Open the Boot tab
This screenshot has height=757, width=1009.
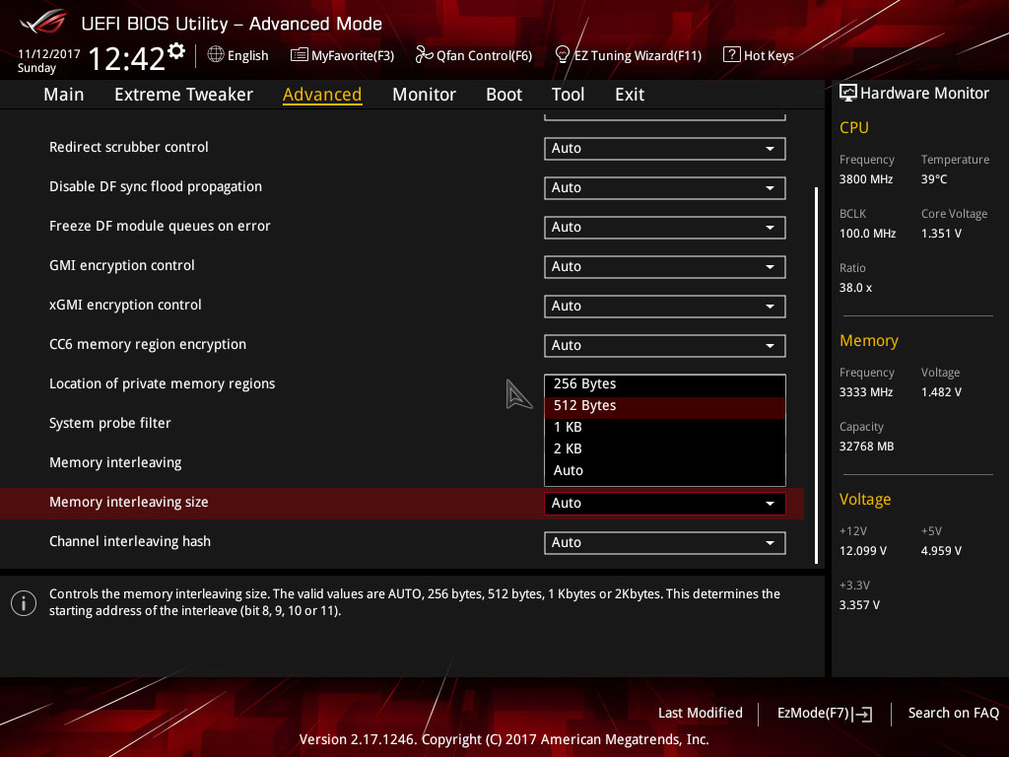[x=504, y=95]
